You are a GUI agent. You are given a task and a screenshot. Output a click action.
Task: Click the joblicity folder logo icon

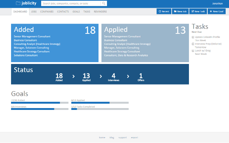click(18, 3)
